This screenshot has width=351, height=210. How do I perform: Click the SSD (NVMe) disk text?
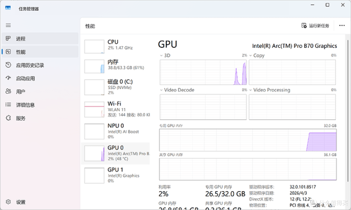click(120, 87)
